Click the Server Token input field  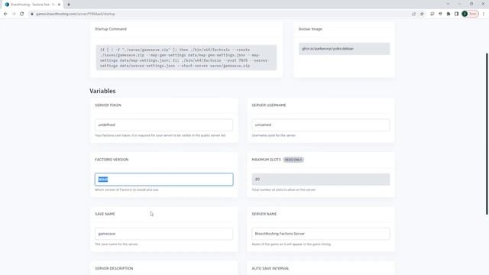164,125
